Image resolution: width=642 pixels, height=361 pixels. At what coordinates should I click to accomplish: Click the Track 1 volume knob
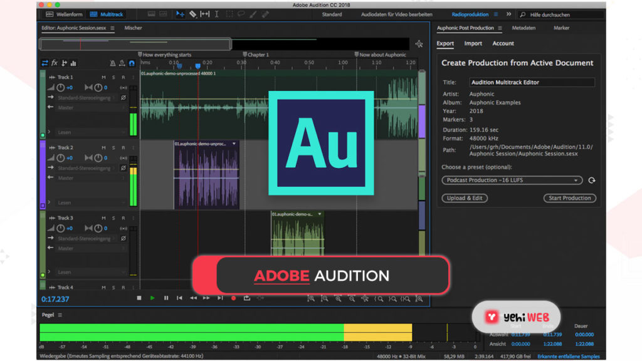[61, 88]
